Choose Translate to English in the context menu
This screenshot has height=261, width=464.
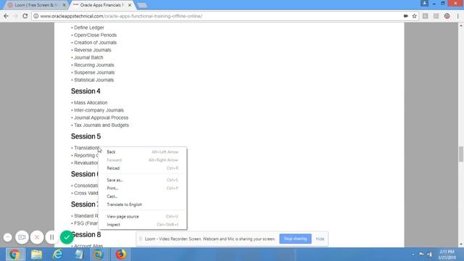click(x=142, y=204)
